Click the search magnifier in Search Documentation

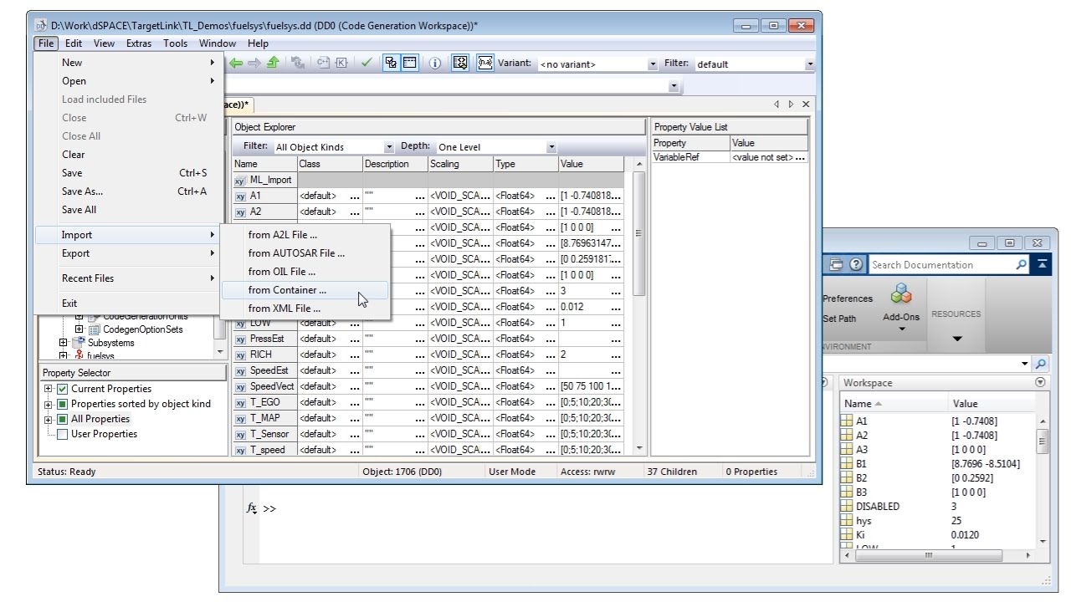1021,264
